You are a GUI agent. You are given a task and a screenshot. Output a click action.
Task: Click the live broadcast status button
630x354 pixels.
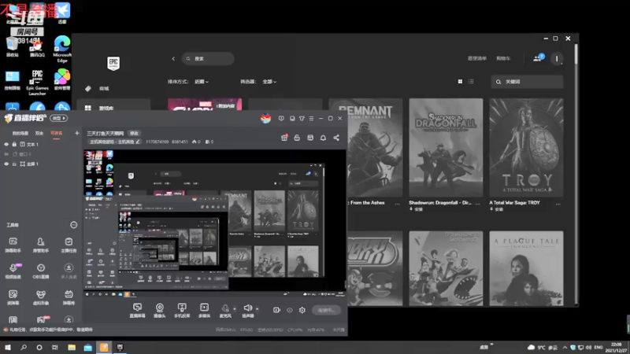[326, 310]
